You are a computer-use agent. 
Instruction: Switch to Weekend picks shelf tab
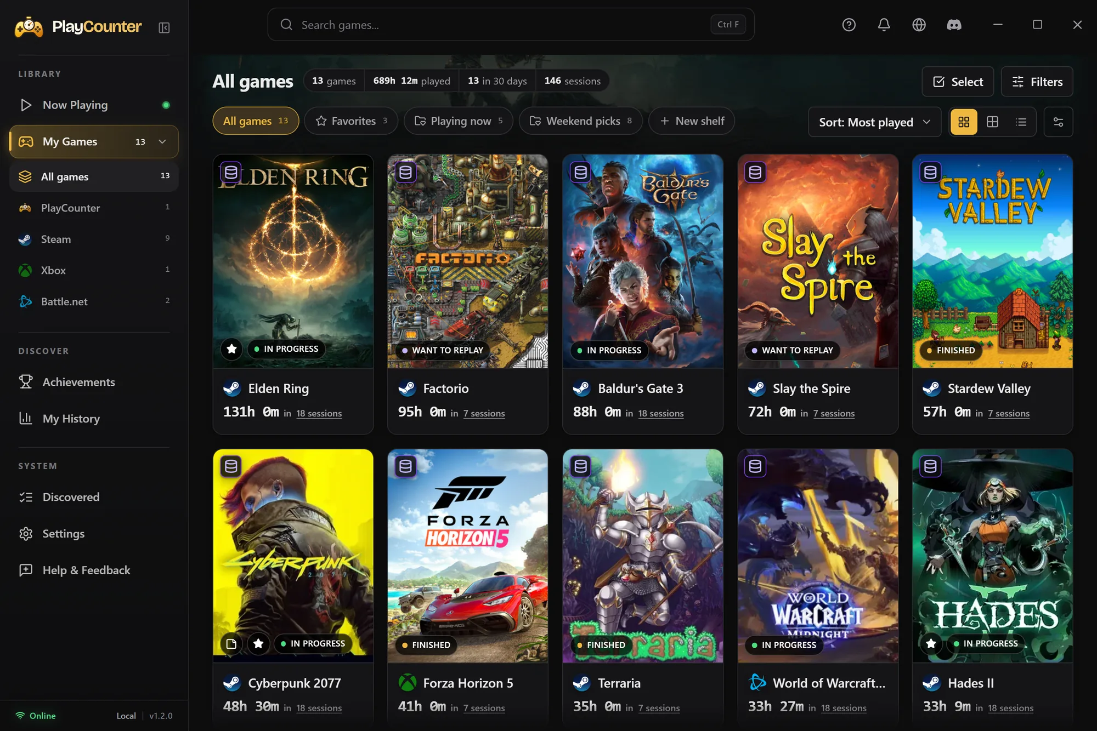point(581,121)
